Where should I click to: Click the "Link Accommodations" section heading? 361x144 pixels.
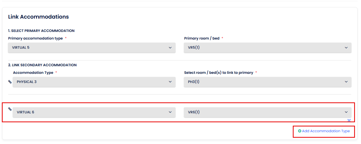[x=38, y=17]
